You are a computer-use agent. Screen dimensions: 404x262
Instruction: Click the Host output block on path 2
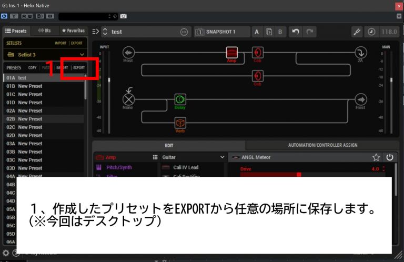pos(360,99)
